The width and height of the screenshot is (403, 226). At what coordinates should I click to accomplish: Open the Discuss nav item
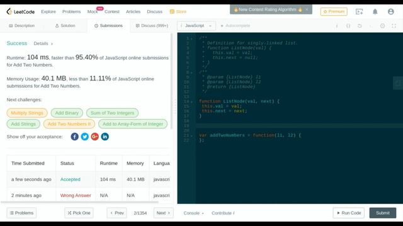point(154,11)
